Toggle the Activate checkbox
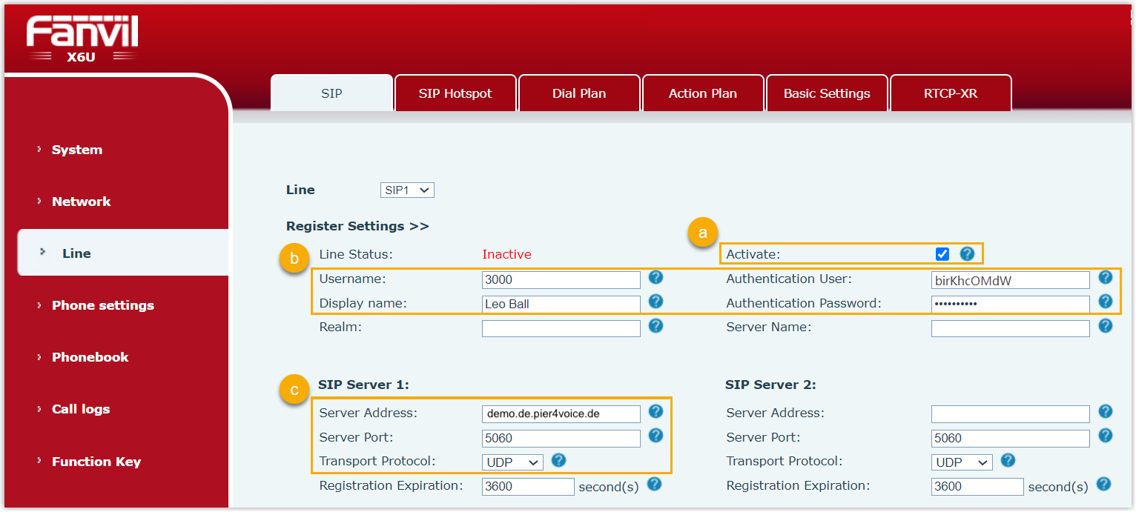 (942, 254)
